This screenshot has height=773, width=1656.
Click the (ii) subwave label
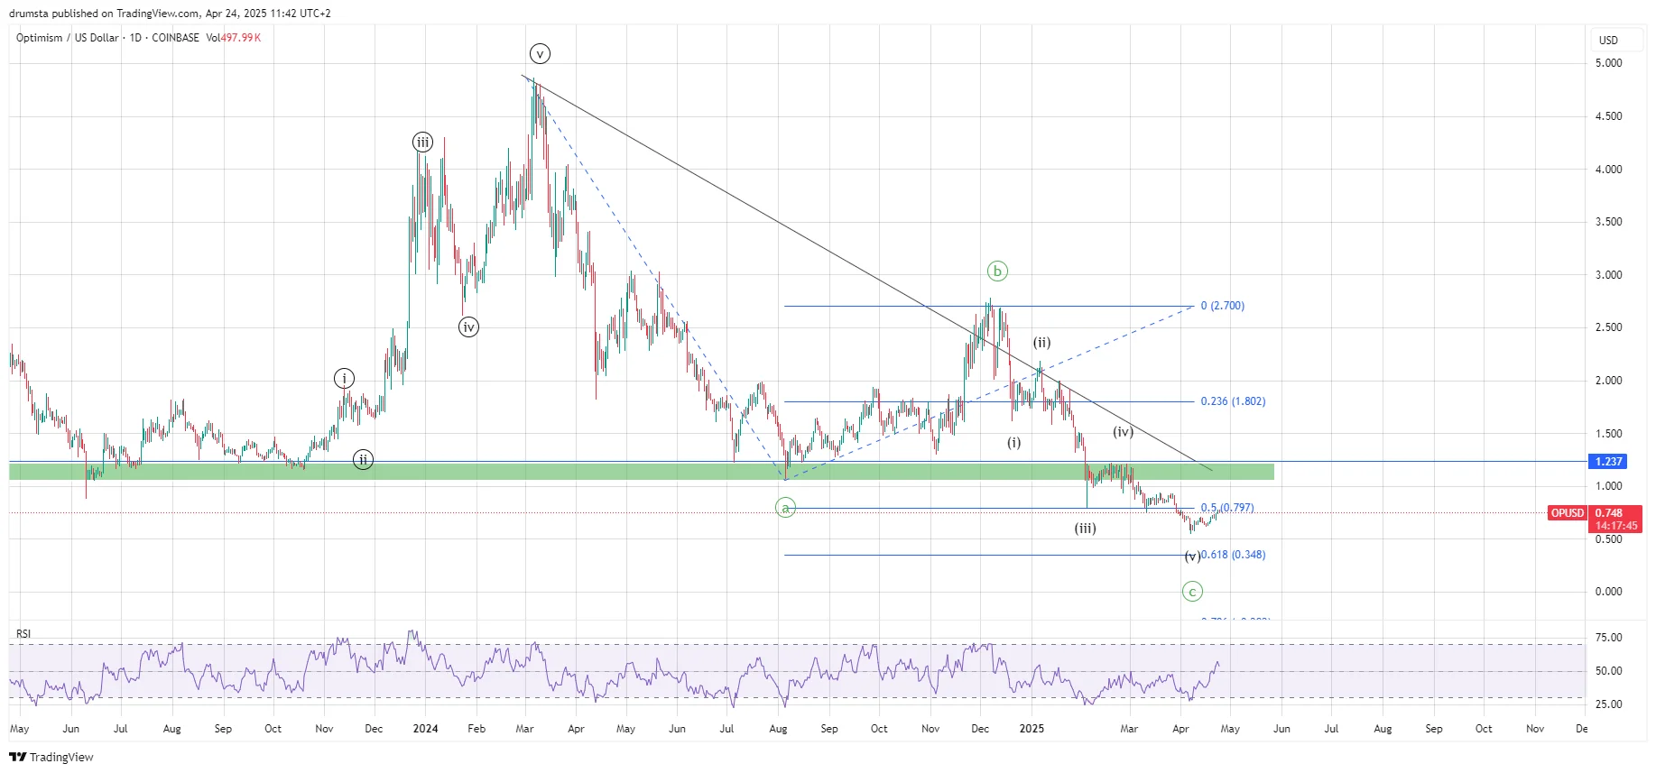point(1041,343)
